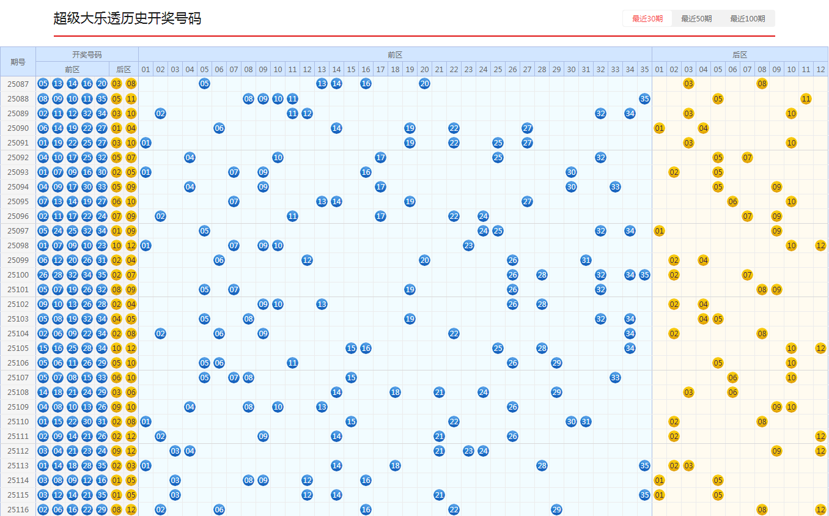Switch to the 最近100期 tab
This screenshot has width=829, height=516.
coord(748,19)
